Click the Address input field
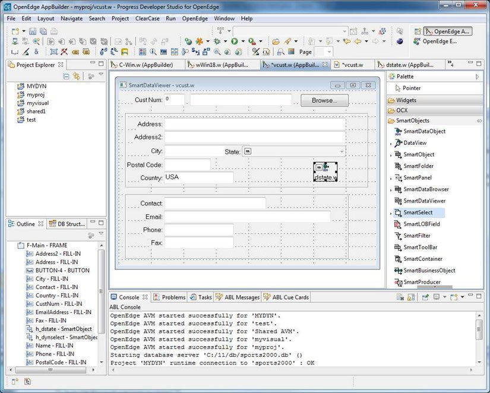This screenshot has width=490, height=393. coord(254,125)
